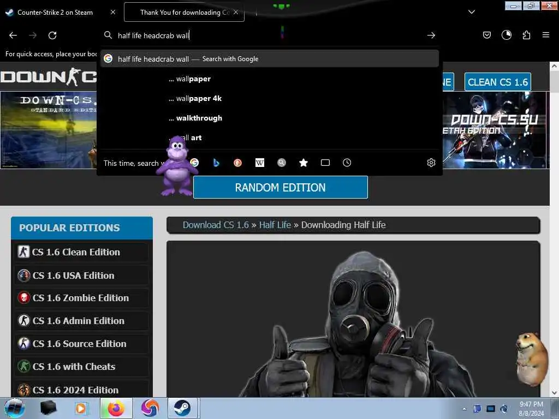Click the go arrow in the address bar
This screenshot has width=559, height=419.
tap(431, 35)
